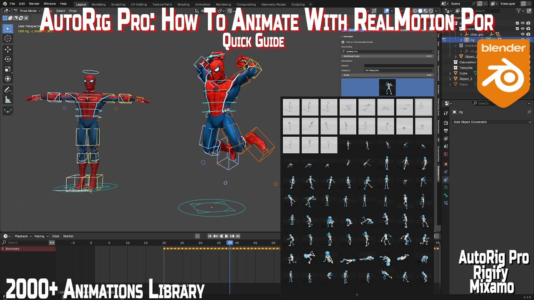Disable char_grp in renders
This screenshot has height=300, width=534.
tap(528, 34)
